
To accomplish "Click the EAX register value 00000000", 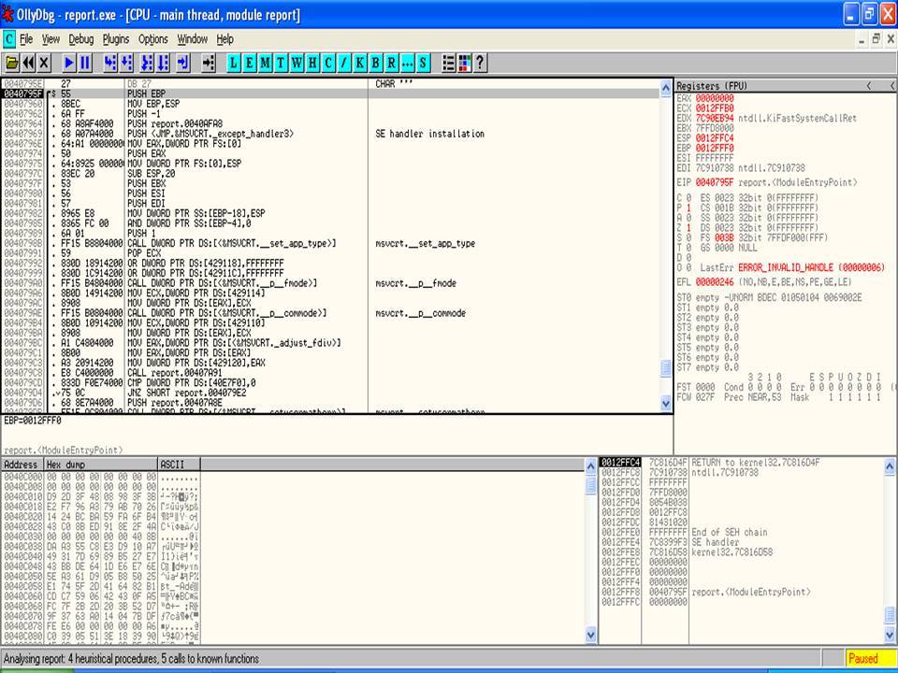I will point(714,98).
